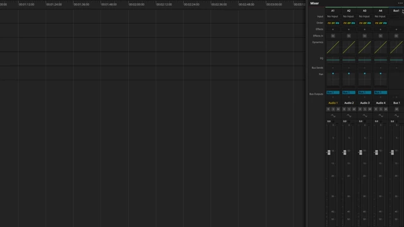The image size is (404, 227).
Task: Click the automation curve icon for Audio 3
Action: 365,116
